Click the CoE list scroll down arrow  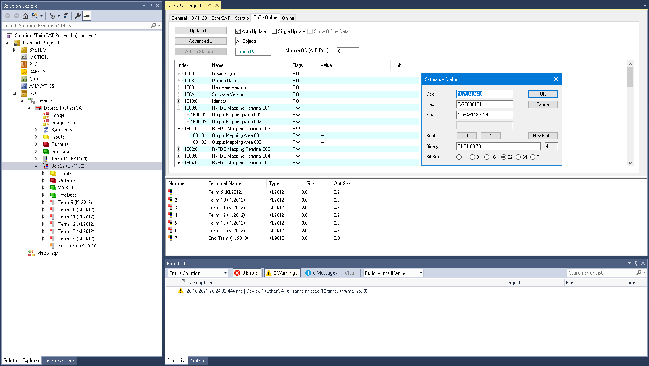[x=630, y=163]
